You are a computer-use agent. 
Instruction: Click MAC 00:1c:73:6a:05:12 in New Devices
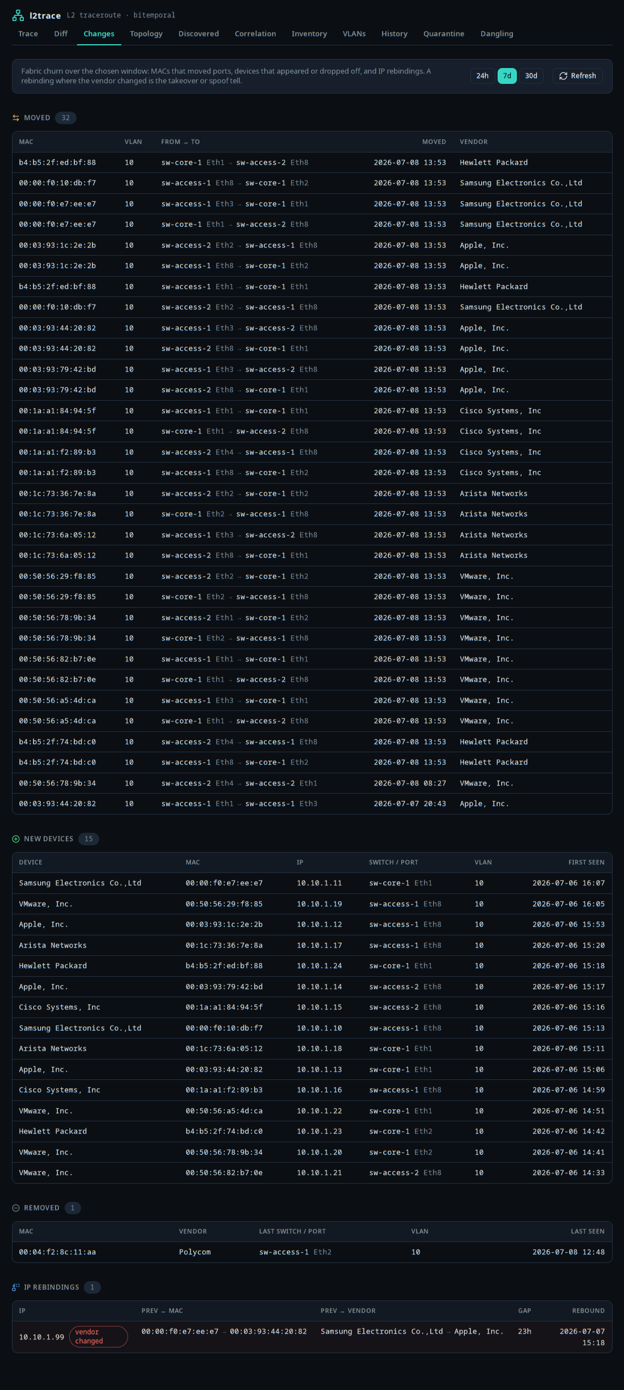point(224,1049)
